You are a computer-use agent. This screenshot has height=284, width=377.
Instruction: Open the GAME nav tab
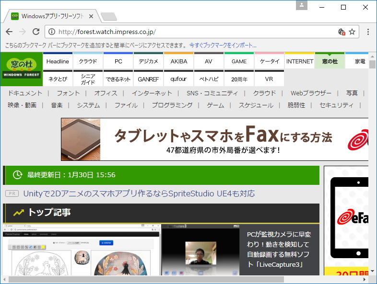239,61
